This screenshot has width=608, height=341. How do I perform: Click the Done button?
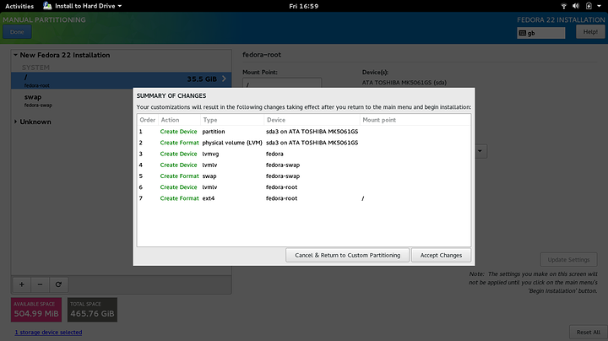pyautogui.click(x=17, y=32)
